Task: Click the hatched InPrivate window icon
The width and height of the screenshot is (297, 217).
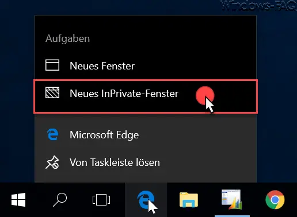Action: (52, 92)
